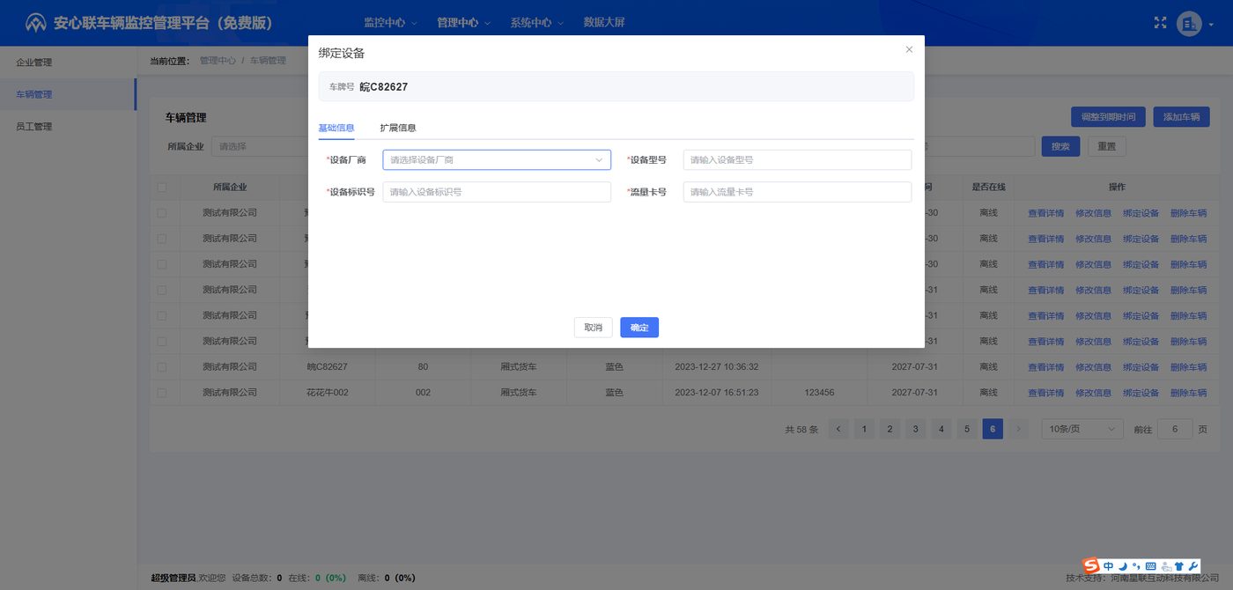
Task: Click the Sogou S logo icon
Action: (1091, 565)
